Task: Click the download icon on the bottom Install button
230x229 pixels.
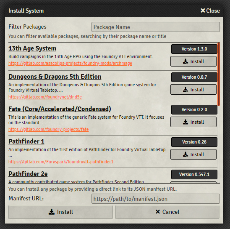Action: coord(52,212)
